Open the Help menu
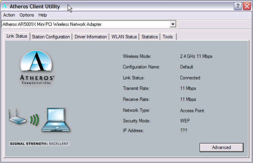The width and height of the screenshot is (253, 163). (43, 15)
